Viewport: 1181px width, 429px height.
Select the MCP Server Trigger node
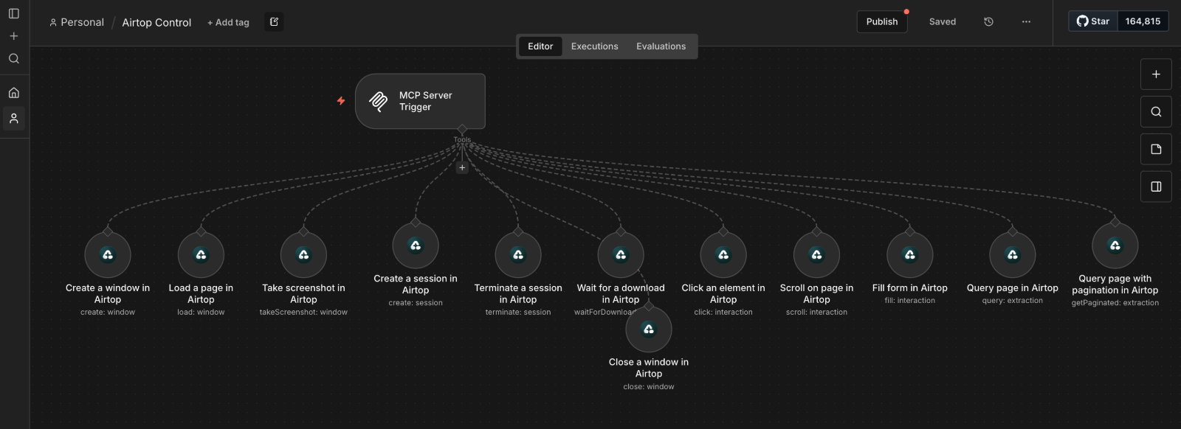coord(420,101)
